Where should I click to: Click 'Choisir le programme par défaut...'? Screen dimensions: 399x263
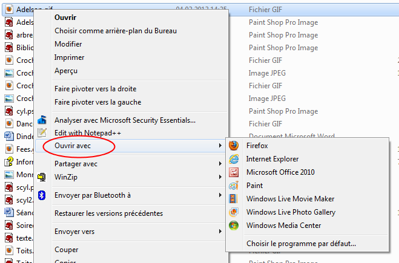point(301,244)
